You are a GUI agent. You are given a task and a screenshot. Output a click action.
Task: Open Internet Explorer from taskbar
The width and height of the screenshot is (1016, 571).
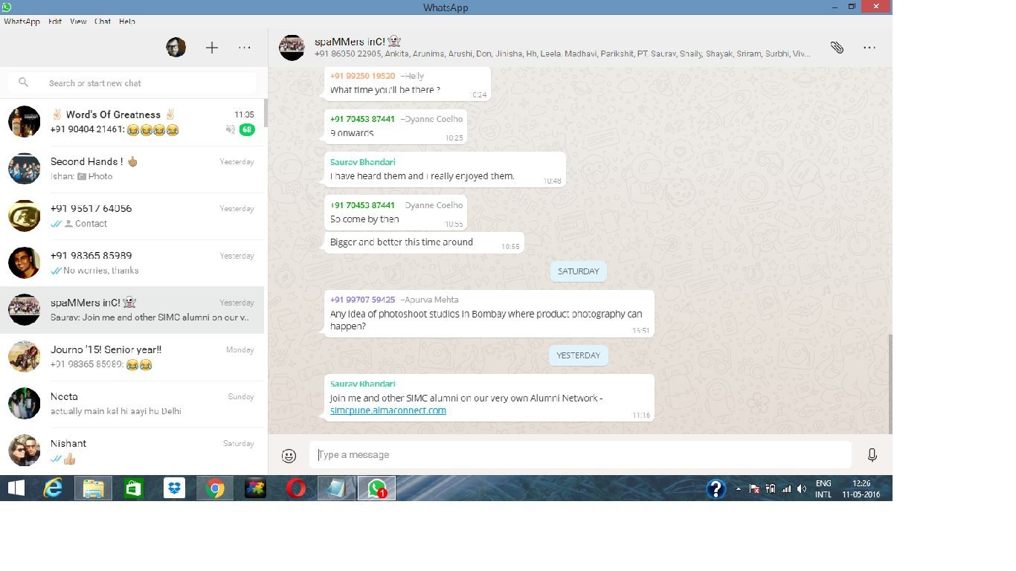coord(53,488)
